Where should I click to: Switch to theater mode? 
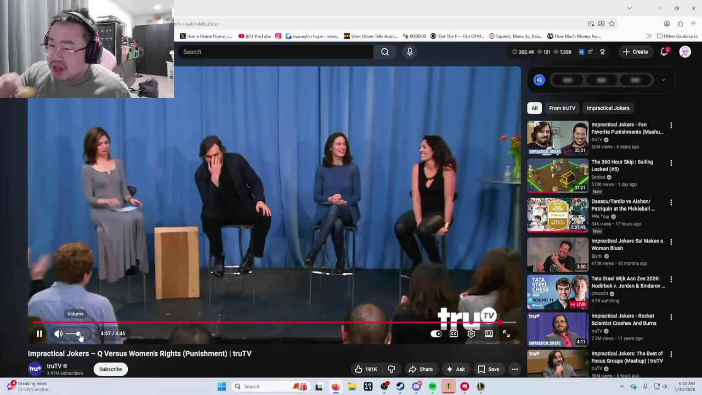click(489, 334)
